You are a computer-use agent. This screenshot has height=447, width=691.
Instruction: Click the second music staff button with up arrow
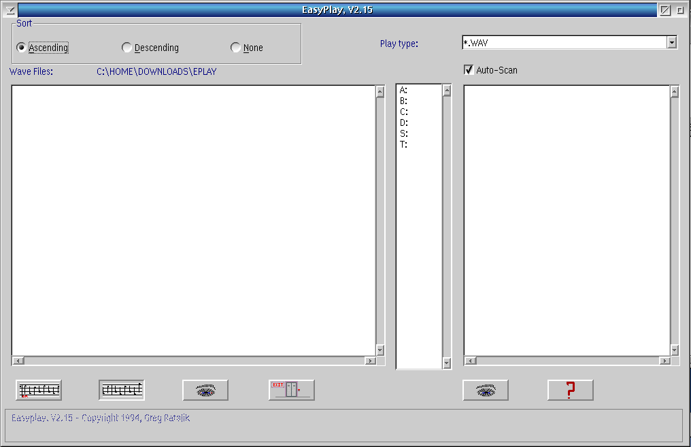(122, 390)
